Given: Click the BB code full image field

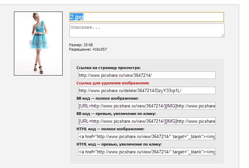Looking at the screenshot, I should [147, 106].
